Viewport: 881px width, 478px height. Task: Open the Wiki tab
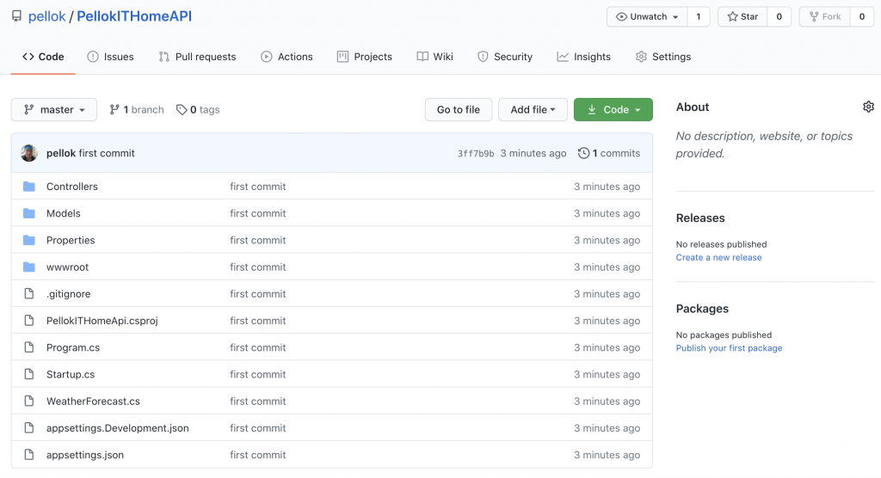click(x=434, y=57)
